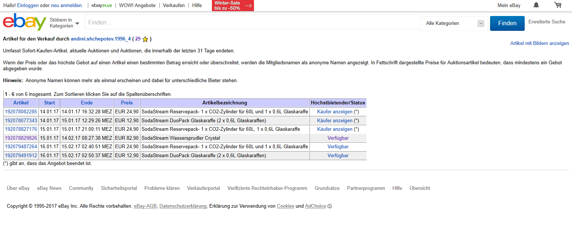Open Über eBay in the footer
The width and height of the screenshot is (572, 243).
(x=18, y=188)
